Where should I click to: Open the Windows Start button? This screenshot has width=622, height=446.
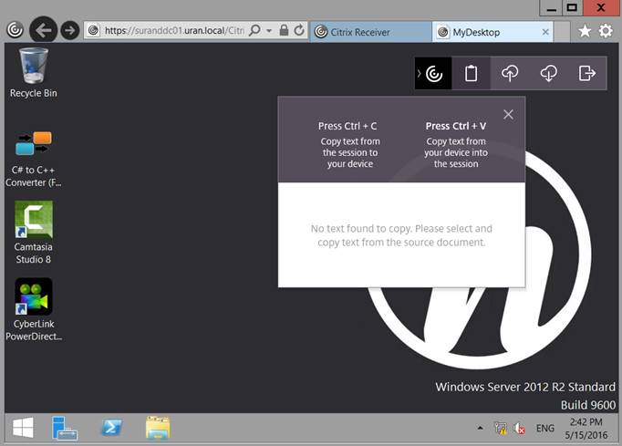tap(23, 428)
